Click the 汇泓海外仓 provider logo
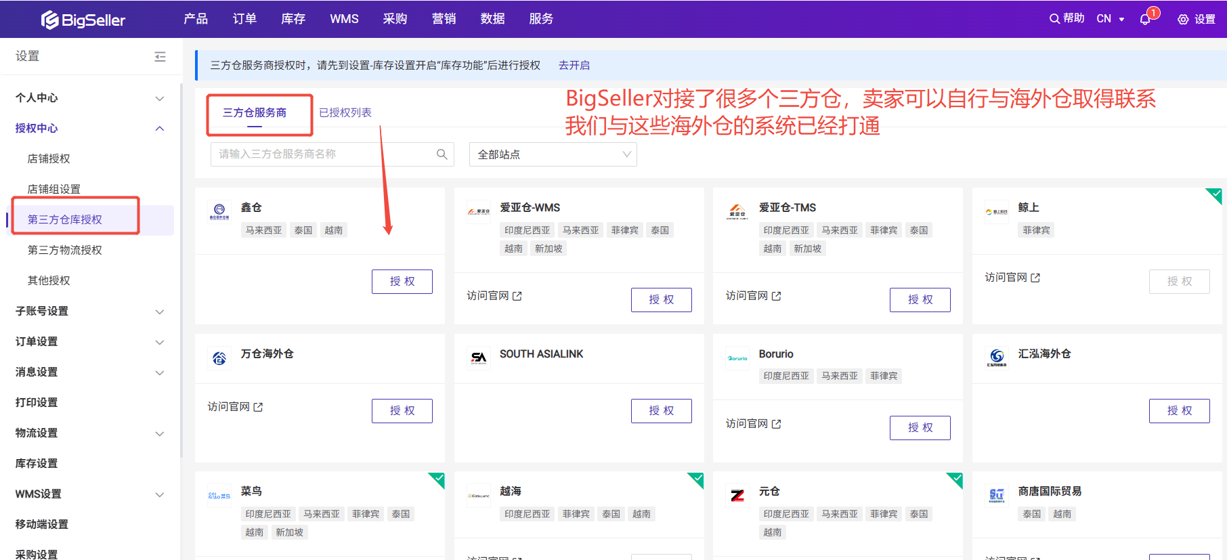The height and width of the screenshot is (560, 1227). (x=997, y=358)
